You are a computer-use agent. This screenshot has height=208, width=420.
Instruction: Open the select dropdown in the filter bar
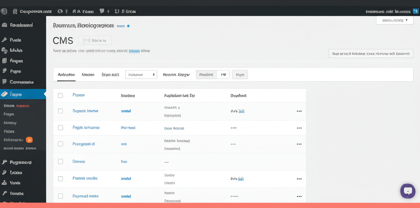coord(141,75)
